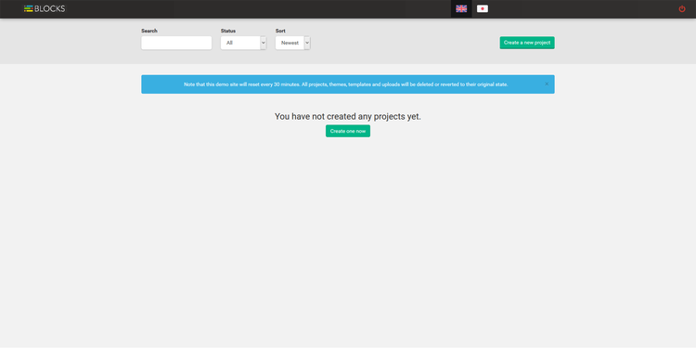Dismiss the blue demo reset notice

547,84
